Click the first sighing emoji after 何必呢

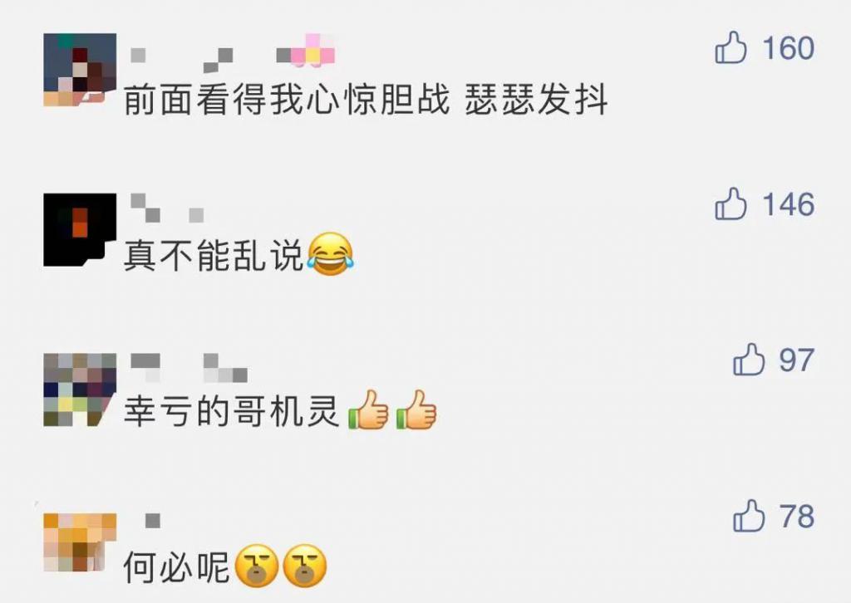(257, 566)
